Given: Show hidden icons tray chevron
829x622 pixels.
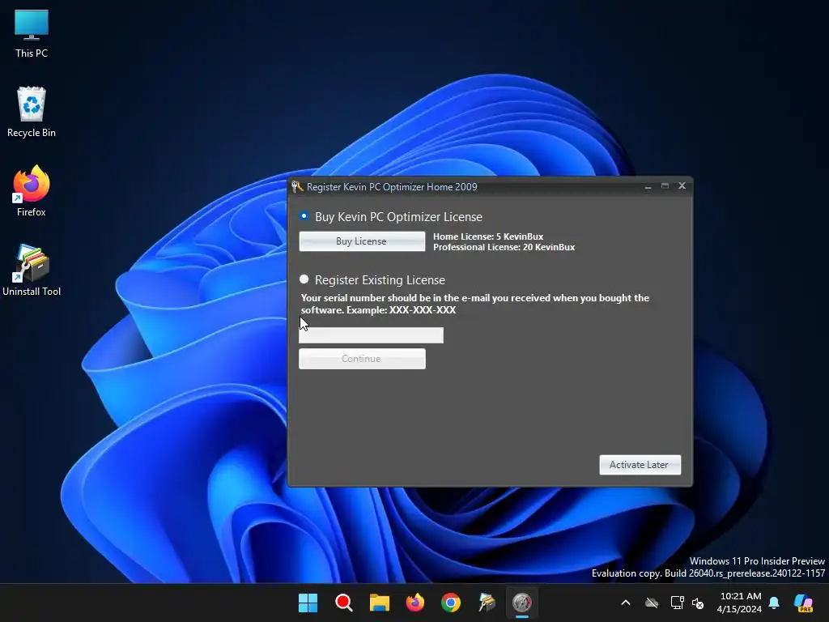Looking at the screenshot, I should pos(626,603).
